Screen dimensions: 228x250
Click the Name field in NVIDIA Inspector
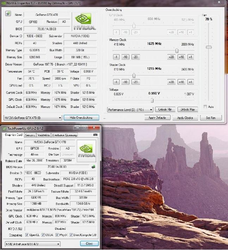click(x=47, y=15)
